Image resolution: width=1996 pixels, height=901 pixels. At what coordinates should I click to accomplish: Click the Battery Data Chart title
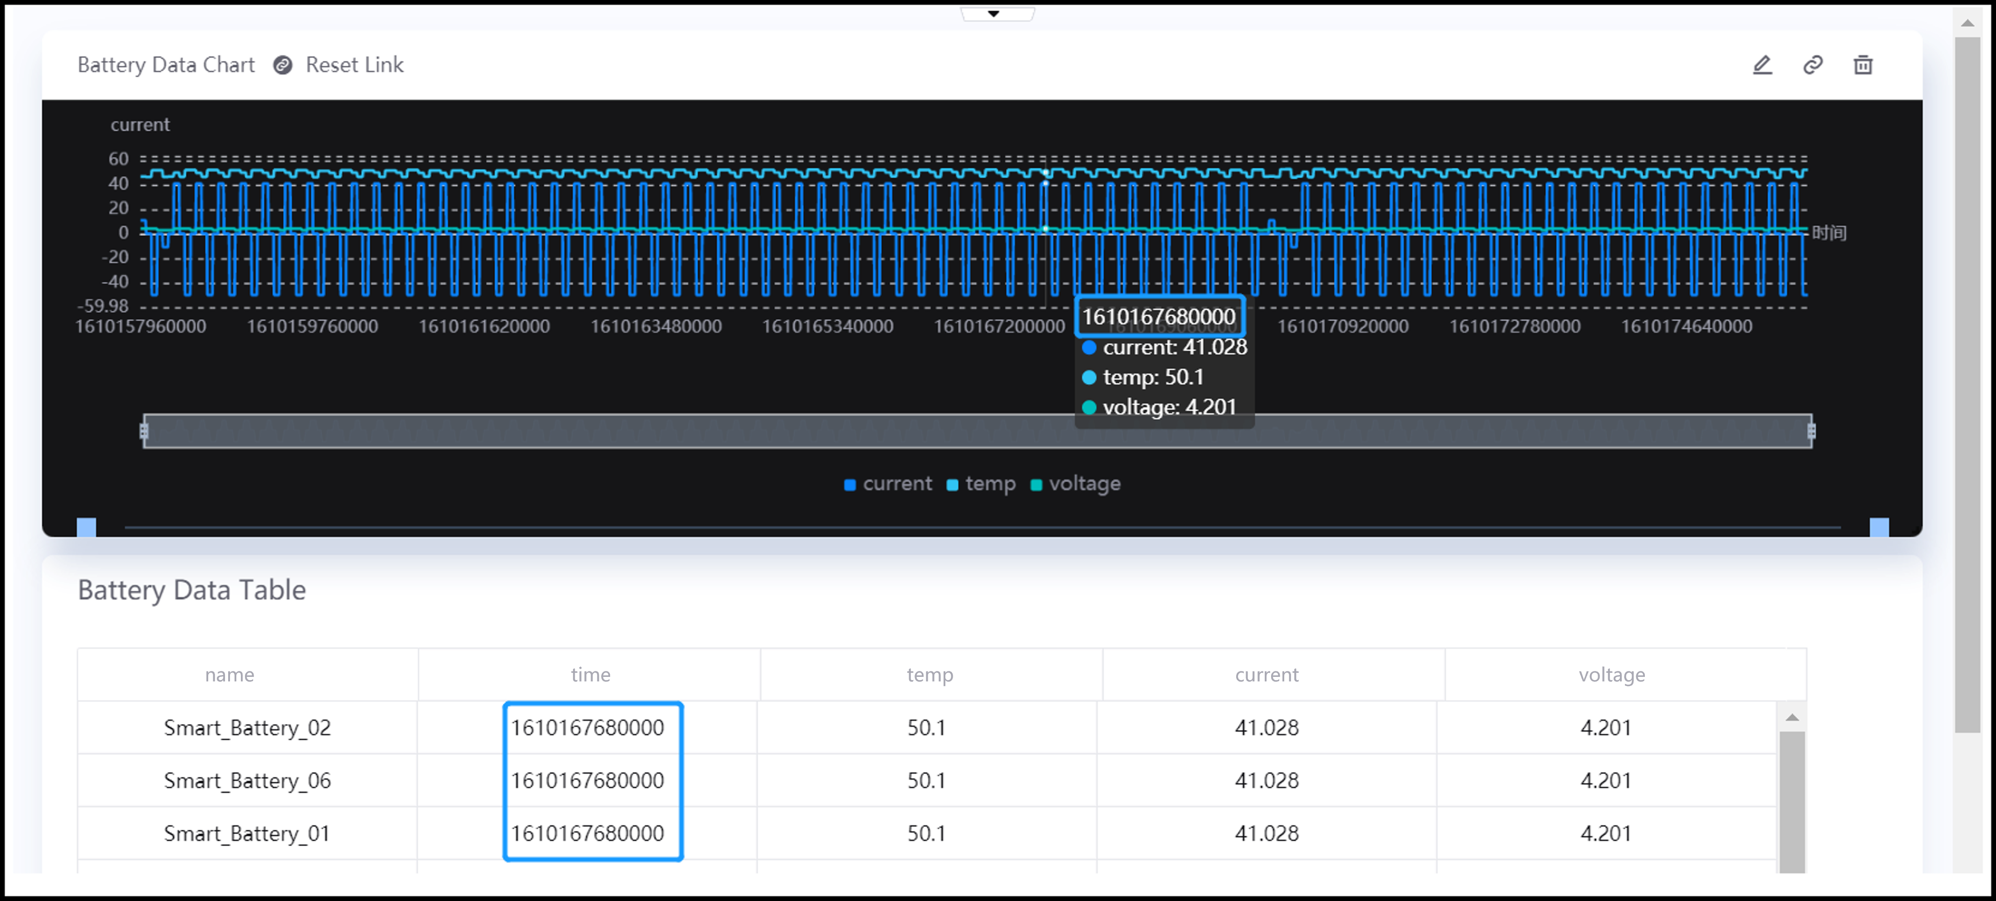pos(166,65)
